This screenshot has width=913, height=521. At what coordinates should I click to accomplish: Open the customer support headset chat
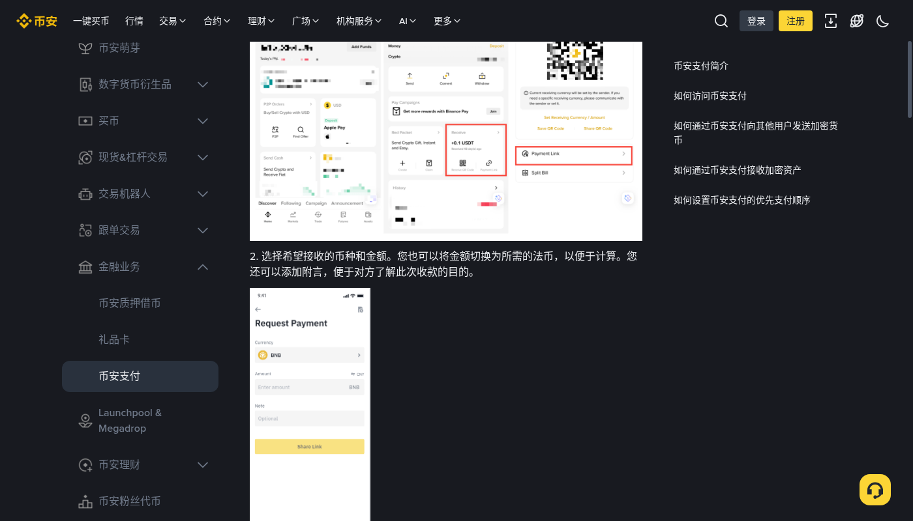[x=875, y=490]
